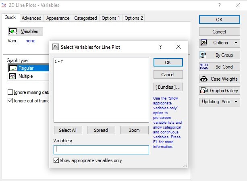Click the Select Variables dialog title icon
Image resolution: width=247 pixels, height=181 pixels.
(56, 47)
